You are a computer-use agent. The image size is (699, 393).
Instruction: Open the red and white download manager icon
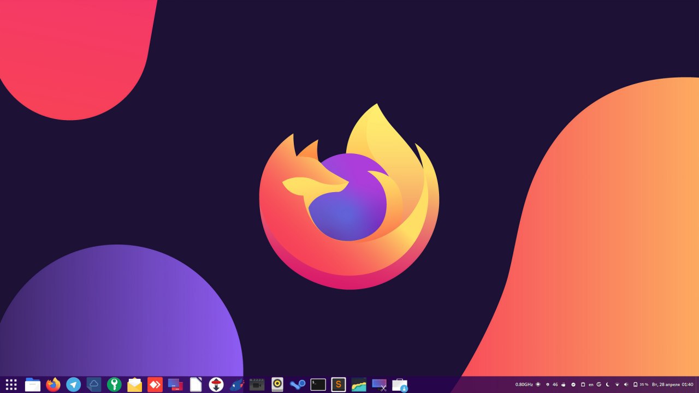tap(216, 384)
